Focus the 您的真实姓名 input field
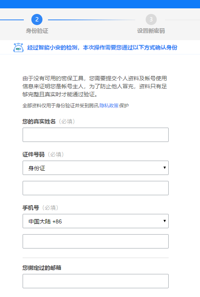The height and width of the screenshot is (297, 200). (96, 135)
